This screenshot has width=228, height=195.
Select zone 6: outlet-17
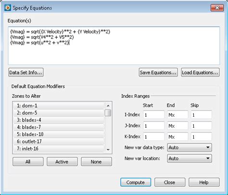[x=59, y=141]
